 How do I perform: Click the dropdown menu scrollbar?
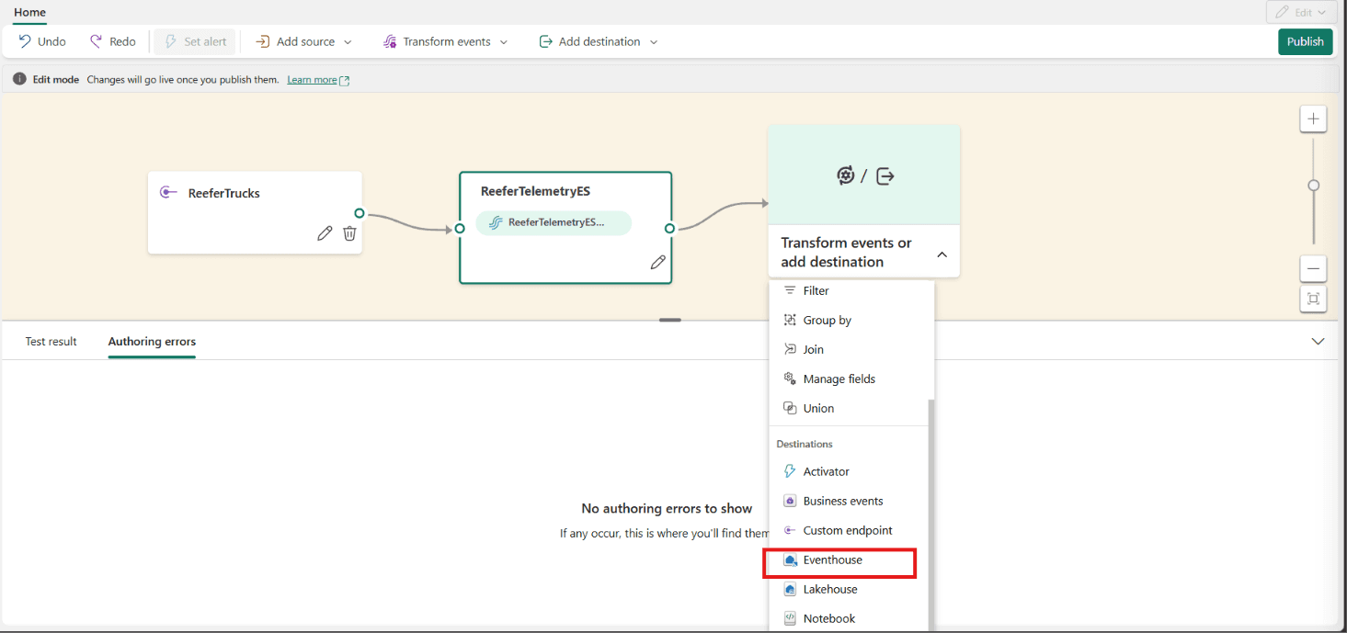930,514
